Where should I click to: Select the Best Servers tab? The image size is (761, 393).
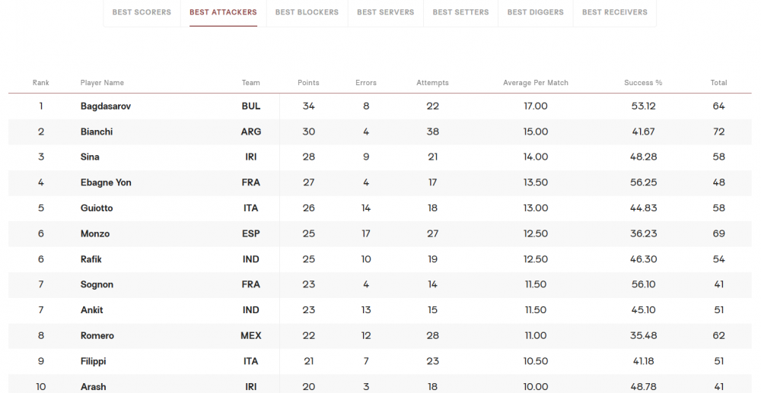click(385, 12)
